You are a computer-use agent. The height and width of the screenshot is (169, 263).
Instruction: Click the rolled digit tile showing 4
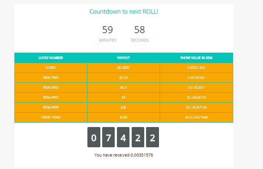[x=123, y=137]
